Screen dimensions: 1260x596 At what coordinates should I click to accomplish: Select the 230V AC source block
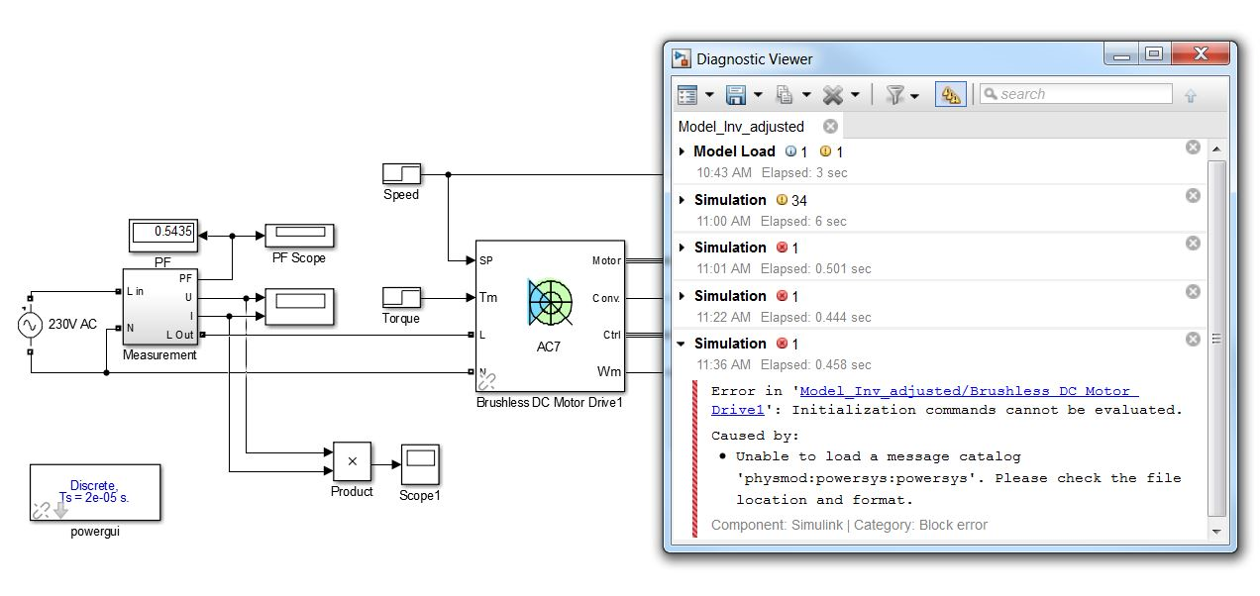30,324
